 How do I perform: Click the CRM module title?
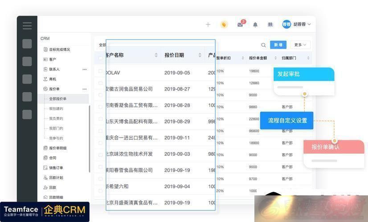tap(45, 38)
